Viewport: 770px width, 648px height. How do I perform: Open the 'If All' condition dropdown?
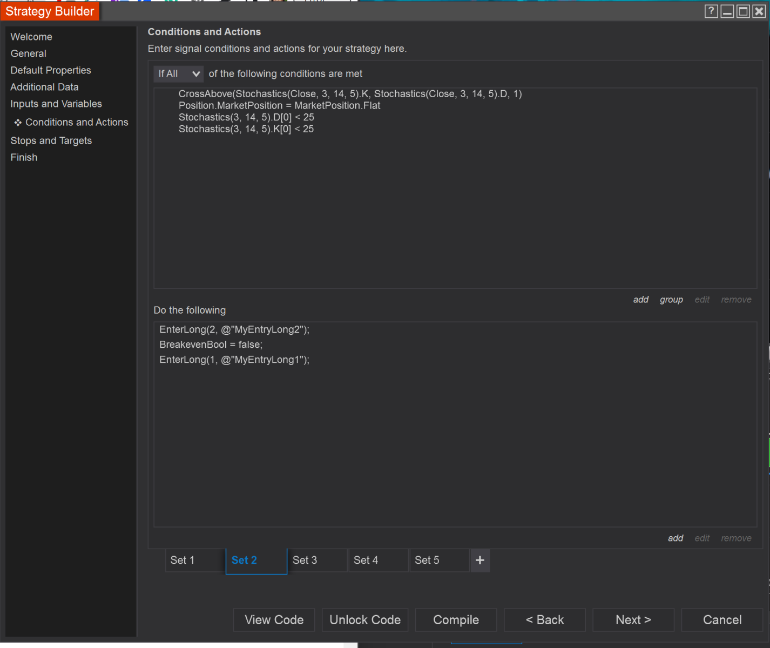tap(179, 74)
